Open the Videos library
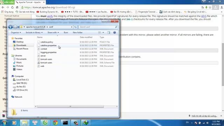Viewport: 224px width, 126px height. pyautogui.click(x=19, y=69)
